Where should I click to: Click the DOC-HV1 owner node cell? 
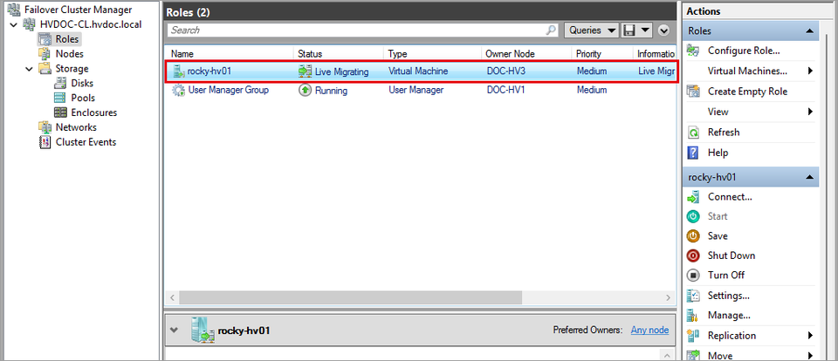pyautogui.click(x=505, y=91)
